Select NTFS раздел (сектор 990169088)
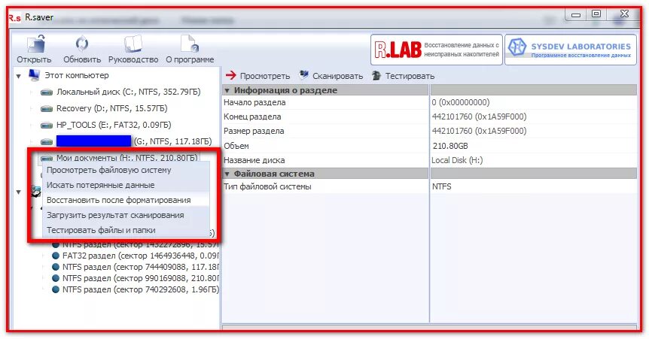The width and height of the screenshot is (649, 339). tap(141, 278)
